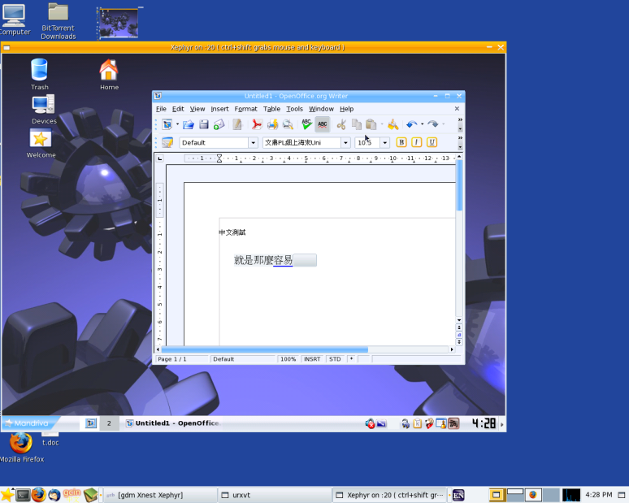The width and height of the screenshot is (629, 503).
Task: Open the Format menu
Action: pyautogui.click(x=245, y=109)
